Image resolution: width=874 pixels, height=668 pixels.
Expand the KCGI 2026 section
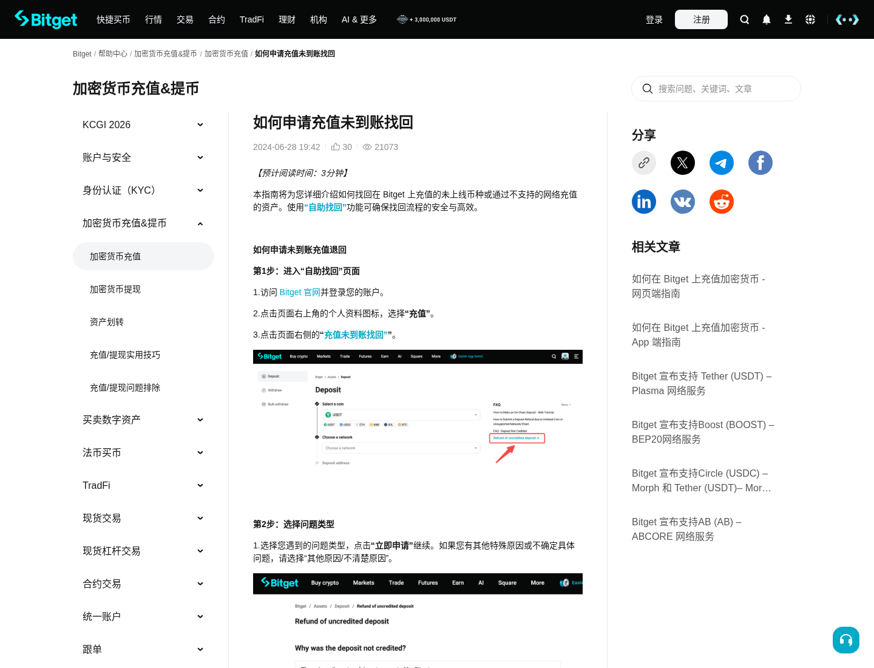click(143, 124)
